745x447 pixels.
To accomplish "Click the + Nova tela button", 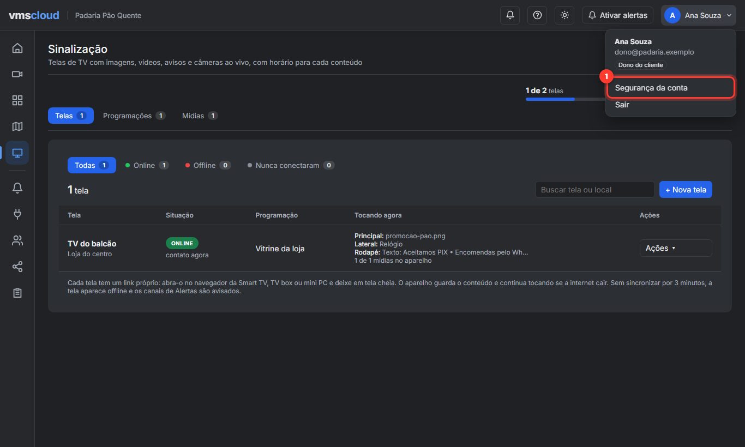I will pos(686,190).
